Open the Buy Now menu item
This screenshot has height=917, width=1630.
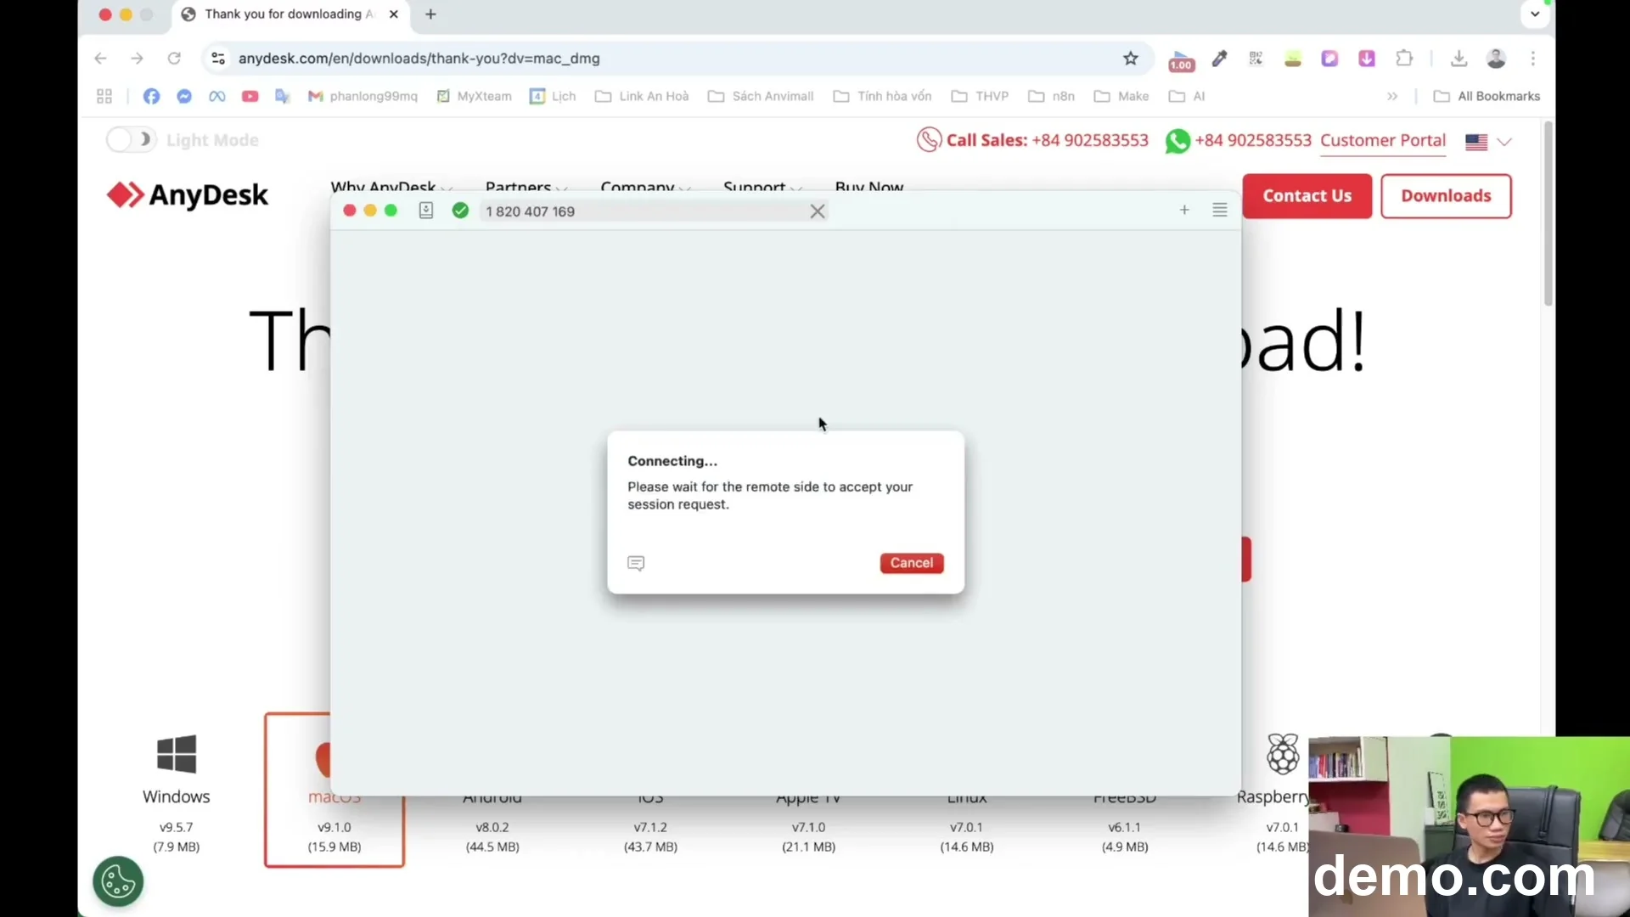pos(869,187)
